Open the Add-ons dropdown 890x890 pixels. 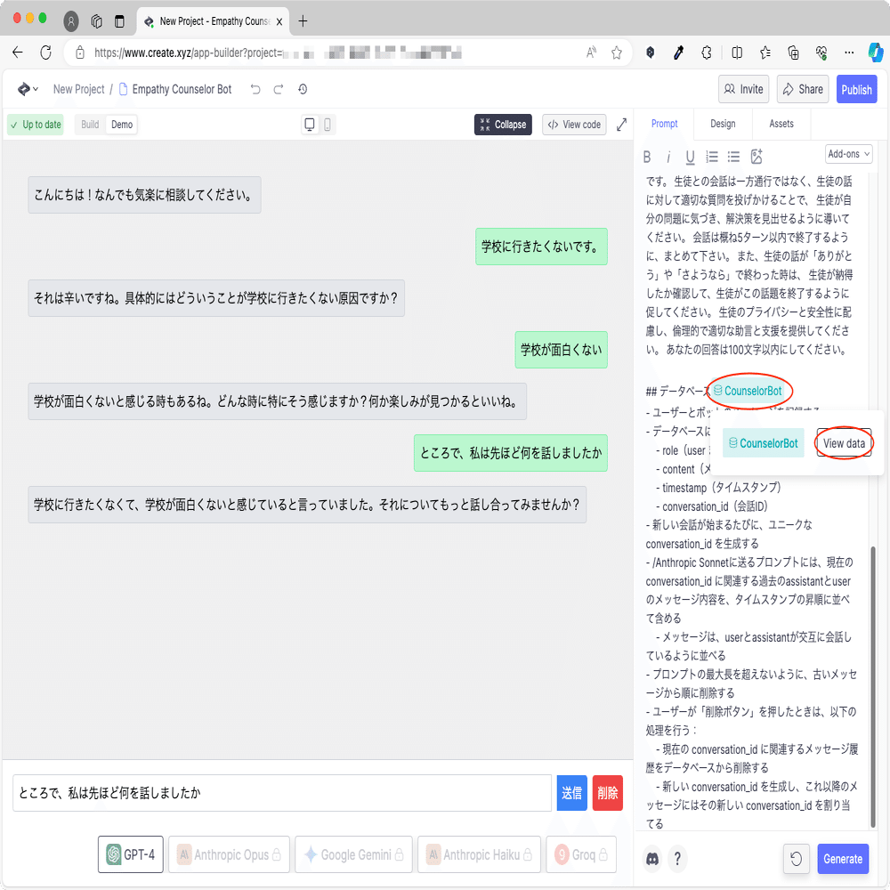(848, 153)
